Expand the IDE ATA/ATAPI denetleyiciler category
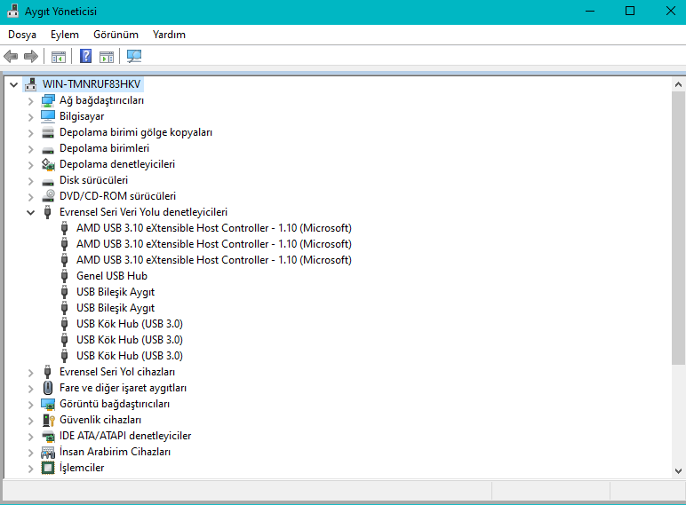This screenshot has width=686, height=505. [30, 437]
